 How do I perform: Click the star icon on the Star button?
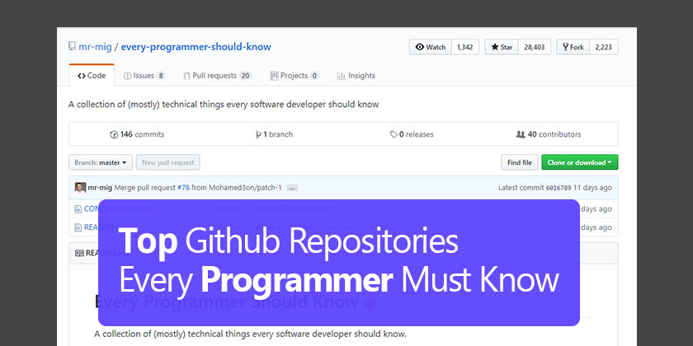point(495,47)
